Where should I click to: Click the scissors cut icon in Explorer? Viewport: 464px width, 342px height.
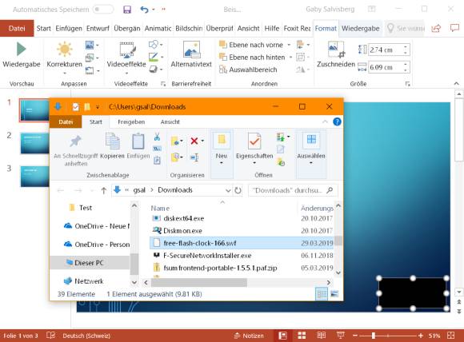pos(157,137)
